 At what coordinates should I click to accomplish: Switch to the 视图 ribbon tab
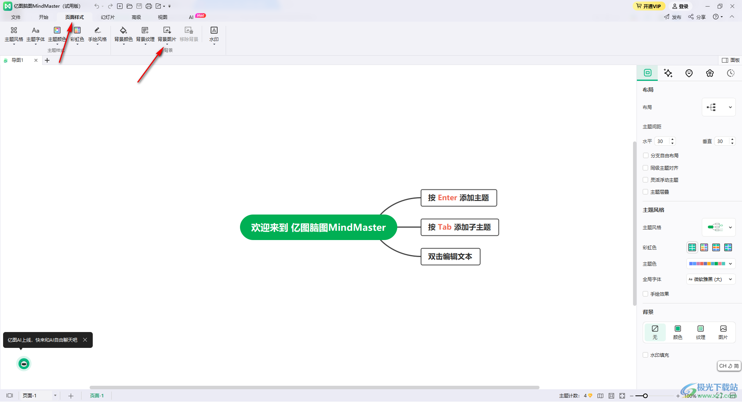tap(163, 17)
